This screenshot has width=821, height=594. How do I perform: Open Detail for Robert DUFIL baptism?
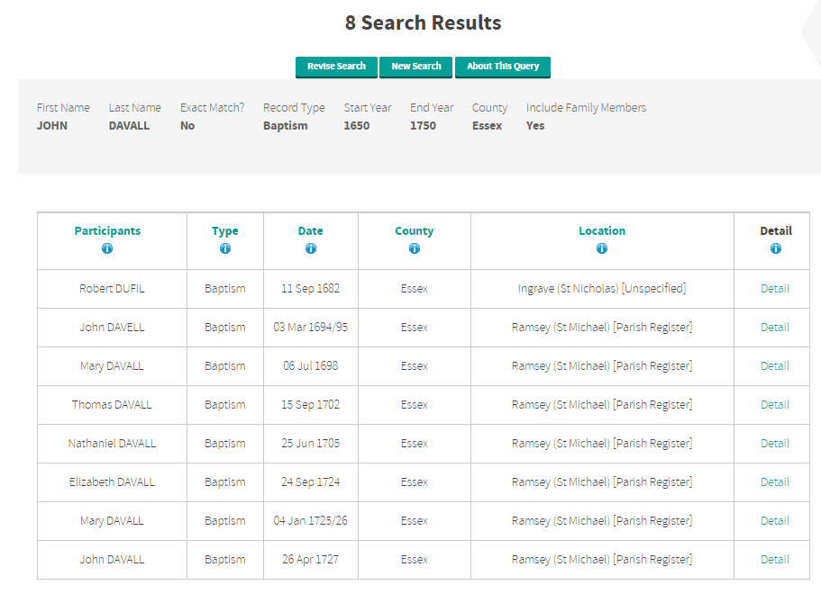pyautogui.click(x=775, y=289)
